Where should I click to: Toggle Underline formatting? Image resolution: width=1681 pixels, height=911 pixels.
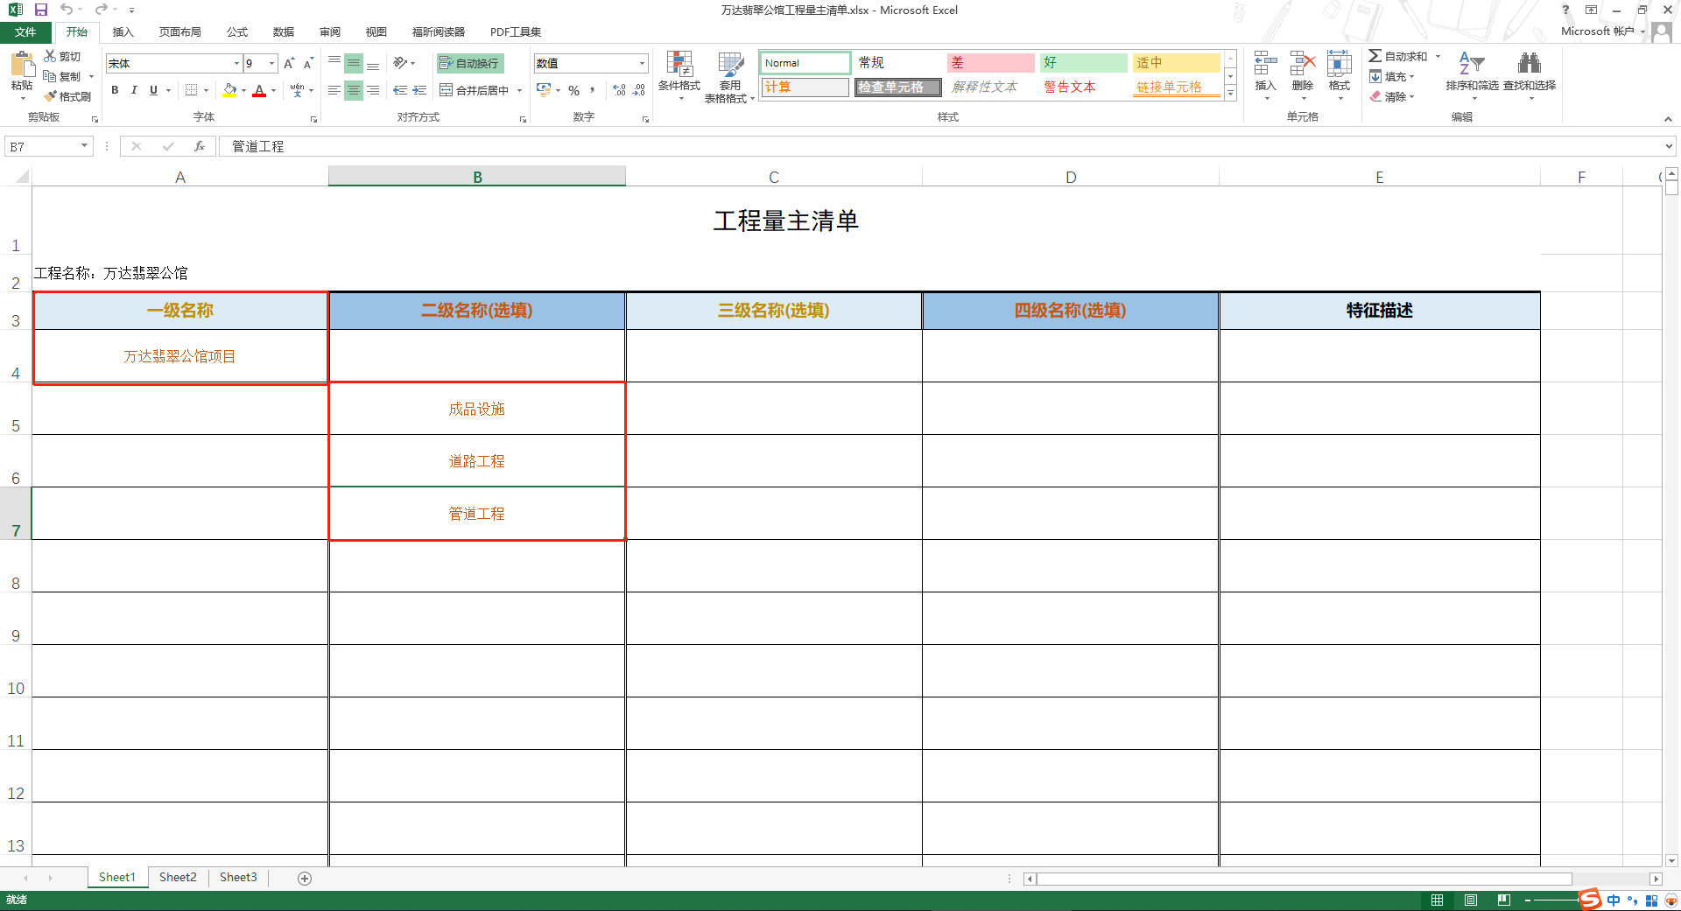pos(153,90)
